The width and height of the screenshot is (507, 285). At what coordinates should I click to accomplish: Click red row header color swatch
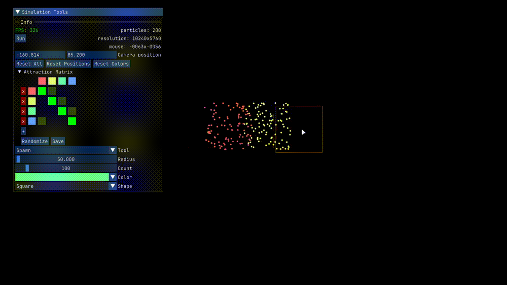(32, 91)
